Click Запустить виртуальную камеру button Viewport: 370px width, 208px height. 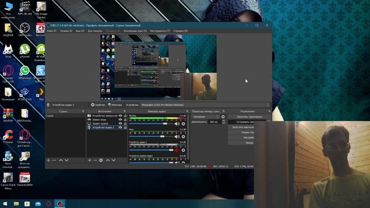(241, 127)
